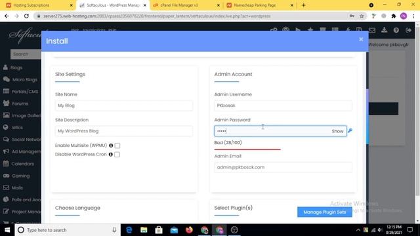Click the logout arrow icon in Softaculous toolbar
The width and height of the screenshot is (420, 236).
click(x=408, y=30)
